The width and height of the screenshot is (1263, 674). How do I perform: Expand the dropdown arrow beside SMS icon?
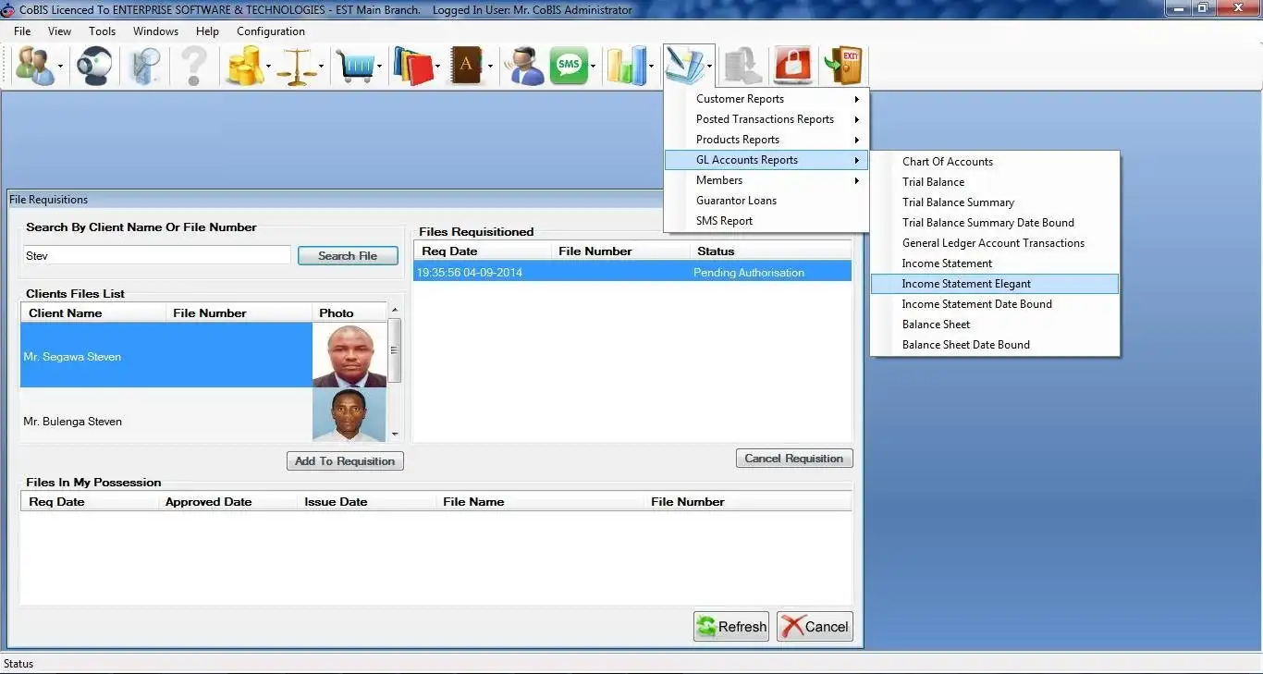[x=594, y=67]
